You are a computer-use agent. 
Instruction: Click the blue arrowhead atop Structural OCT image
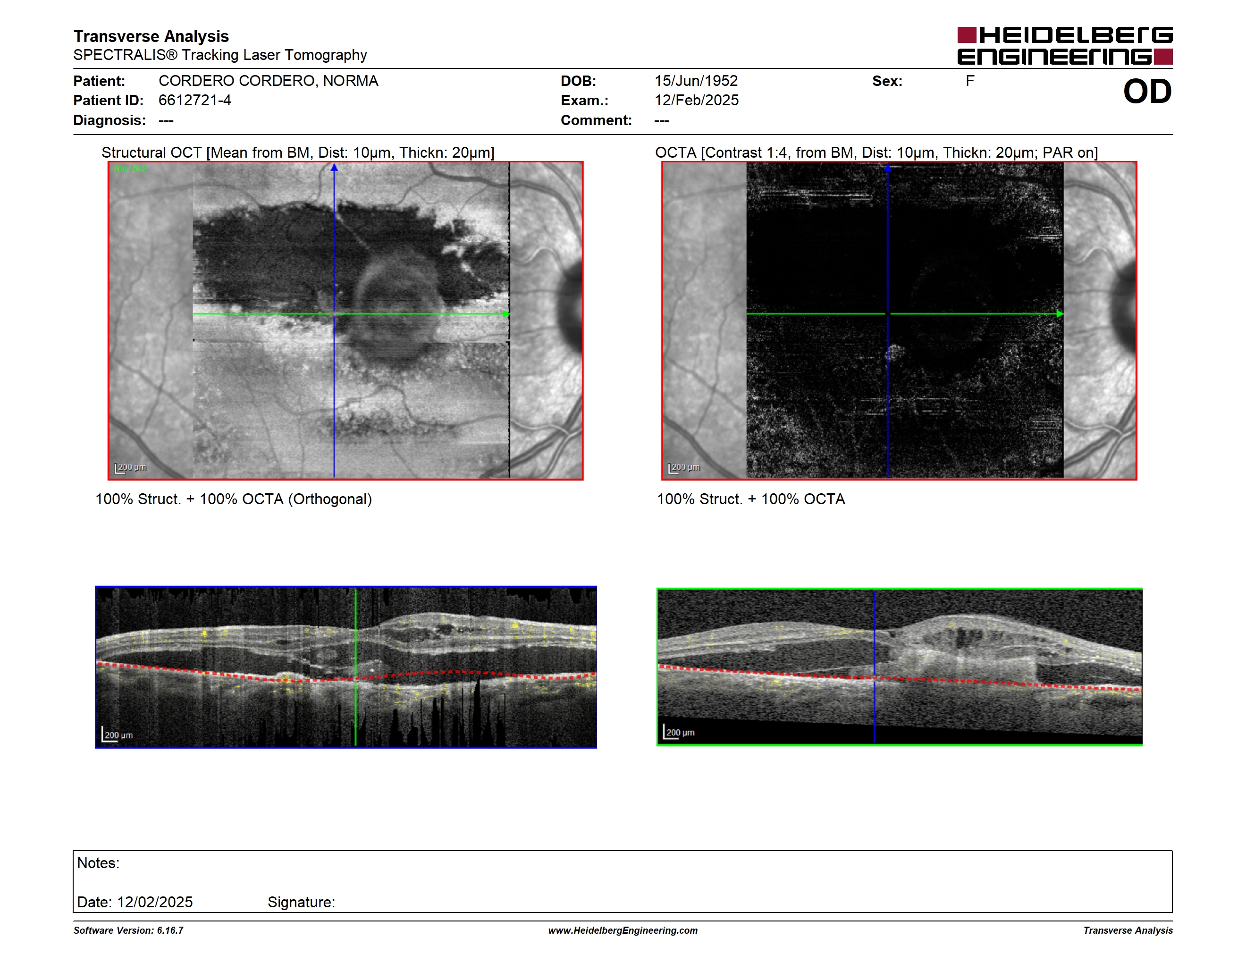[334, 167]
